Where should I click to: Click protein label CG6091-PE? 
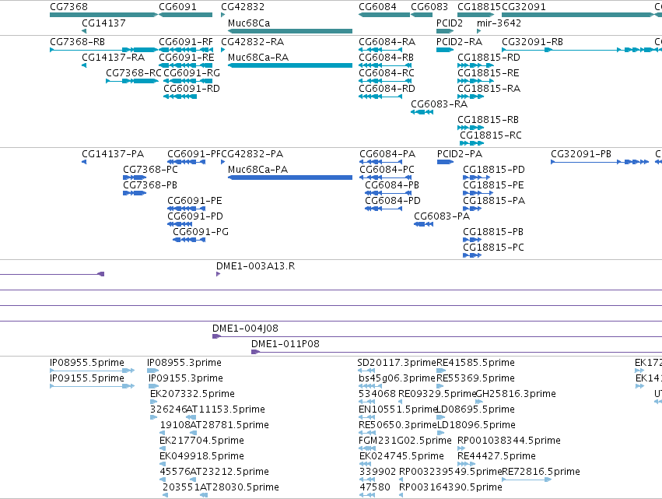point(194,201)
